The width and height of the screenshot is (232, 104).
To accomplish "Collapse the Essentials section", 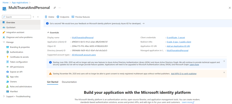I will pos(48,32).
